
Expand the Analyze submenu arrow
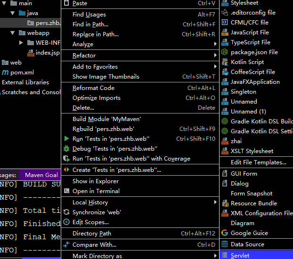pyautogui.click(x=215, y=44)
